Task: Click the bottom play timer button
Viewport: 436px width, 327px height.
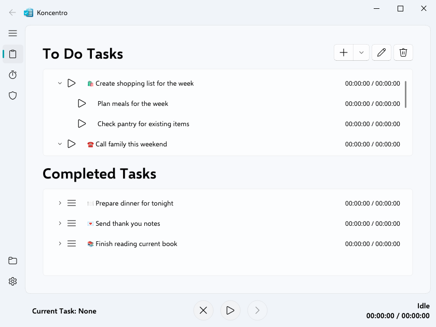Action: (230, 310)
